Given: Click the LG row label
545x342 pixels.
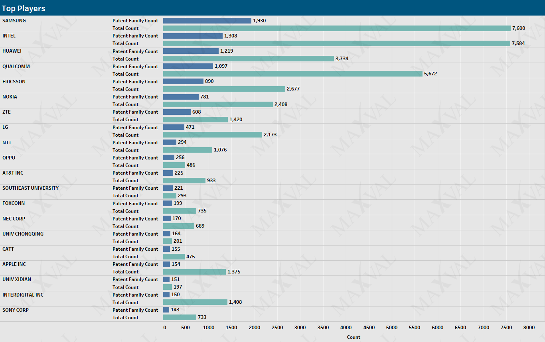Looking at the screenshot, I should pos(5,127).
